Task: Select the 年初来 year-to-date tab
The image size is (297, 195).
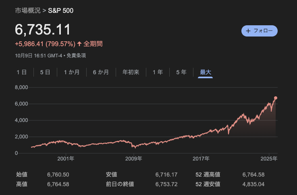Action: pyautogui.click(x=131, y=72)
